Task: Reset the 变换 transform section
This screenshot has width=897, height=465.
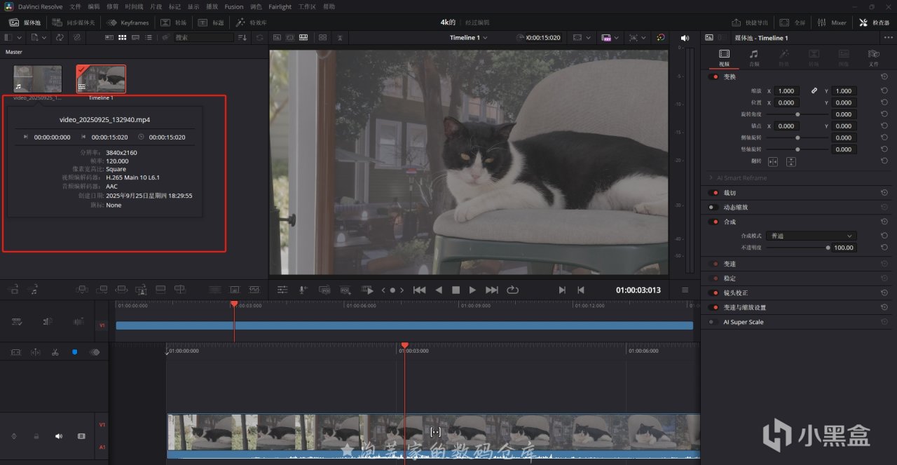Action: pos(884,76)
